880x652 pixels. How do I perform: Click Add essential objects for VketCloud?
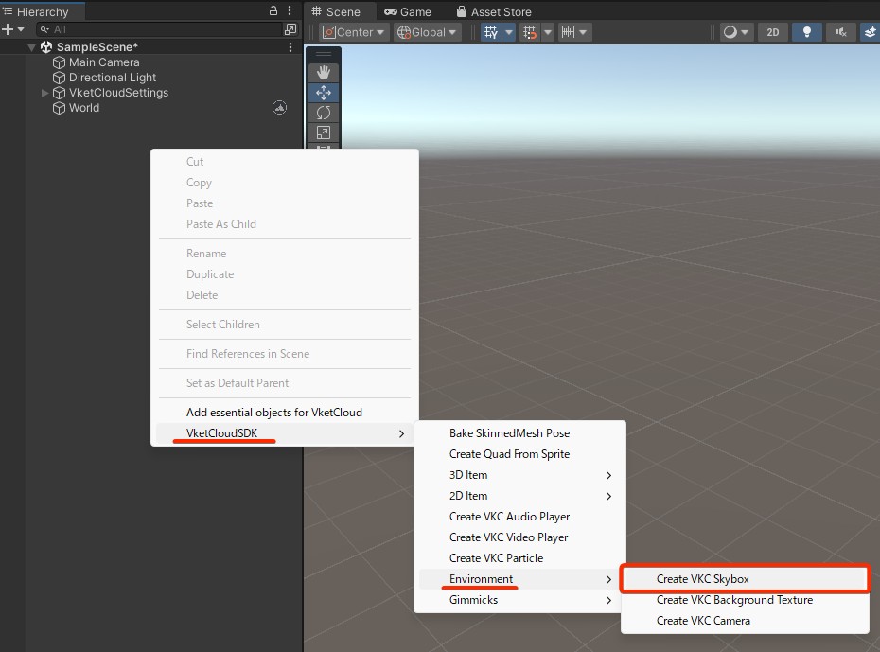[273, 413]
